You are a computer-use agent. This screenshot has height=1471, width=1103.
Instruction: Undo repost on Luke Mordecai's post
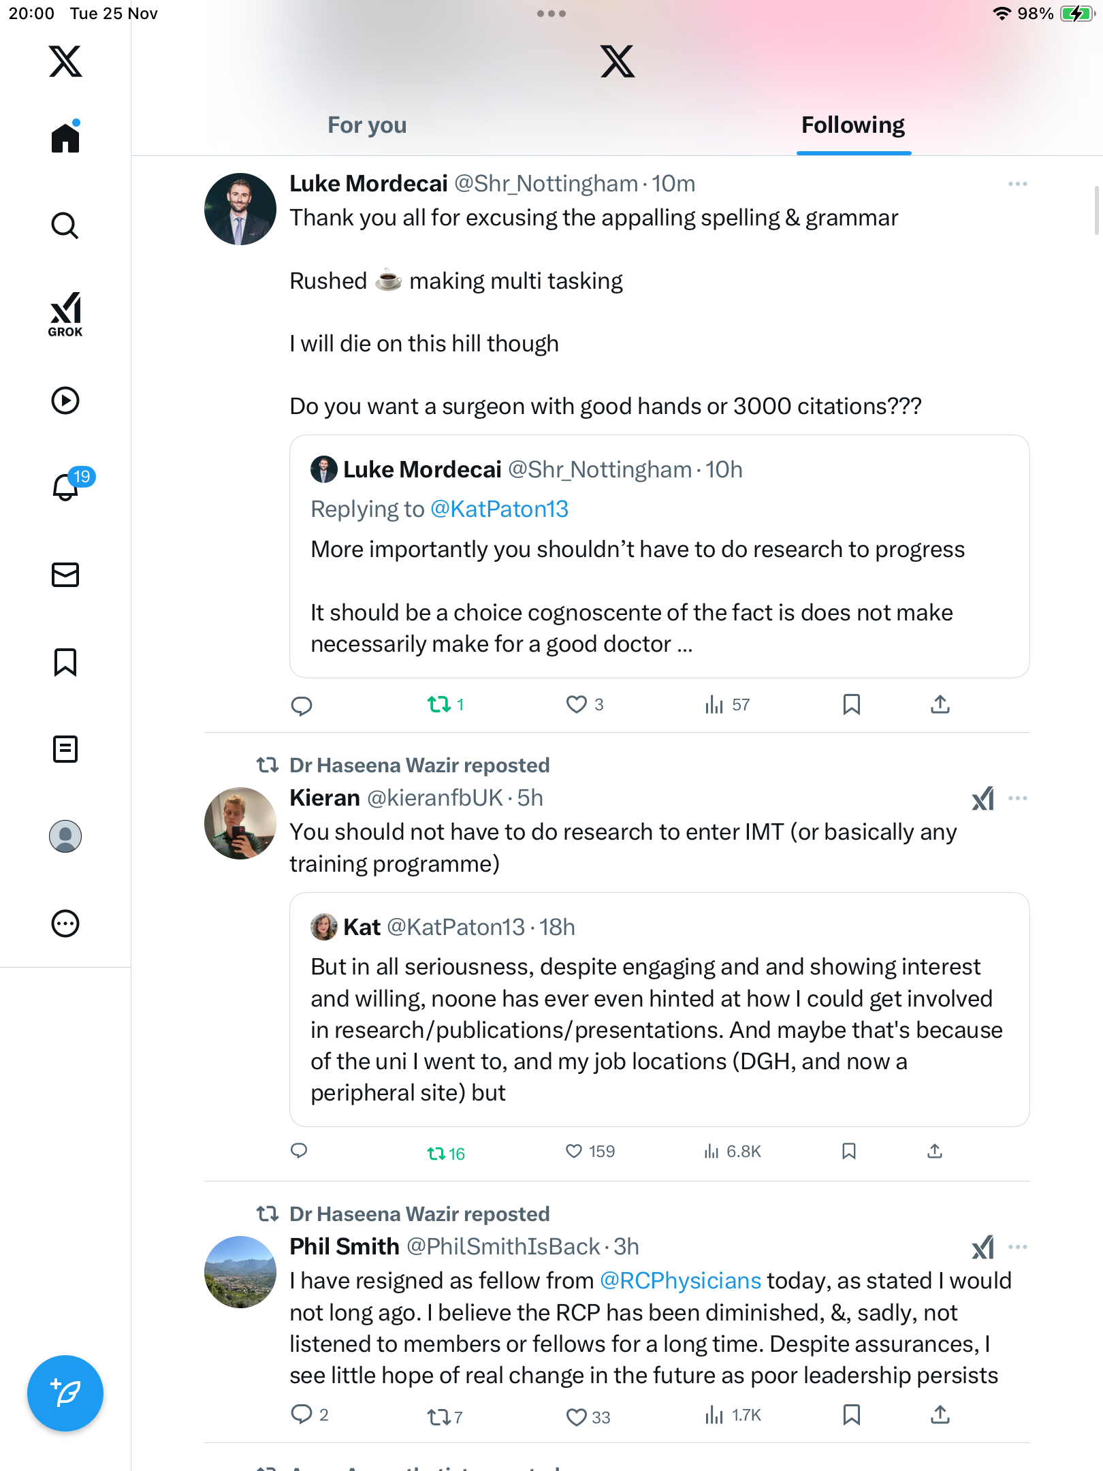tap(439, 704)
